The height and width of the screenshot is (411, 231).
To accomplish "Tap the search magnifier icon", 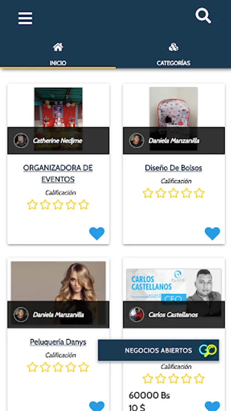I will (x=203, y=16).
